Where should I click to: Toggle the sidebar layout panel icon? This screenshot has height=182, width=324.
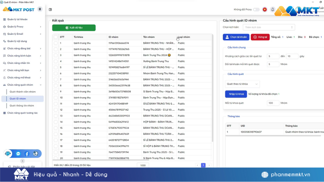(50, 9)
